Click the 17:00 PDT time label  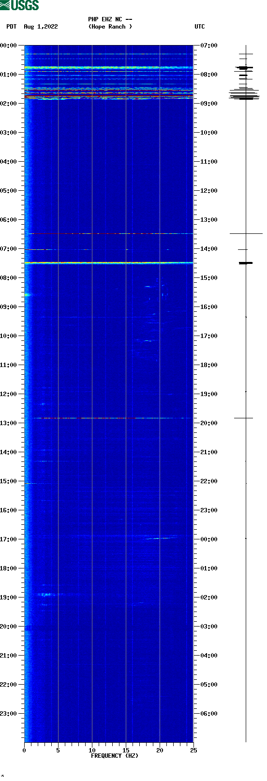point(9,539)
